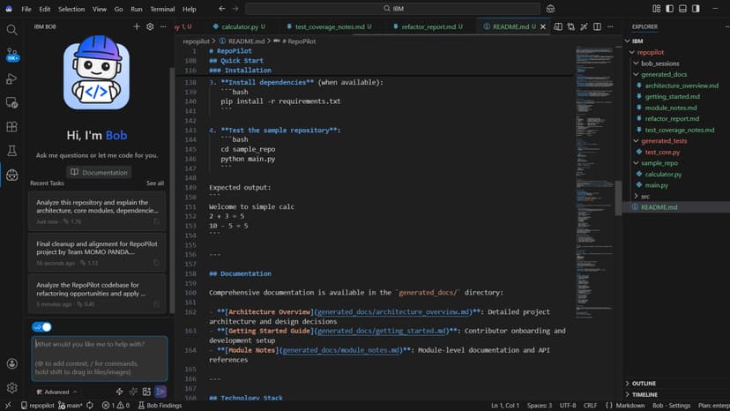The height and width of the screenshot is (411, 730).
Task: Expand the bob_sessions folder
Action: click(x=636, y=64)
